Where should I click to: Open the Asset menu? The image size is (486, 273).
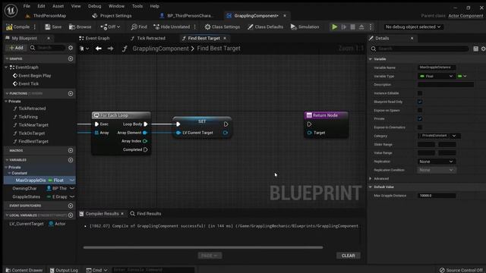coord(58,6)
